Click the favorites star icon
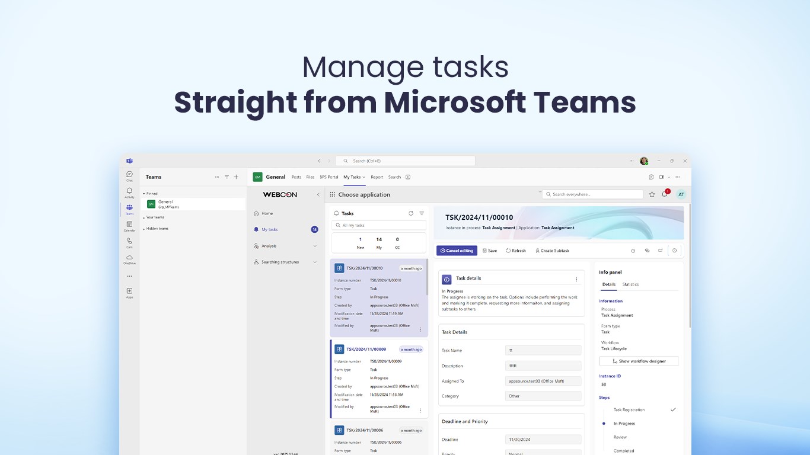 (x=652, y=194)
